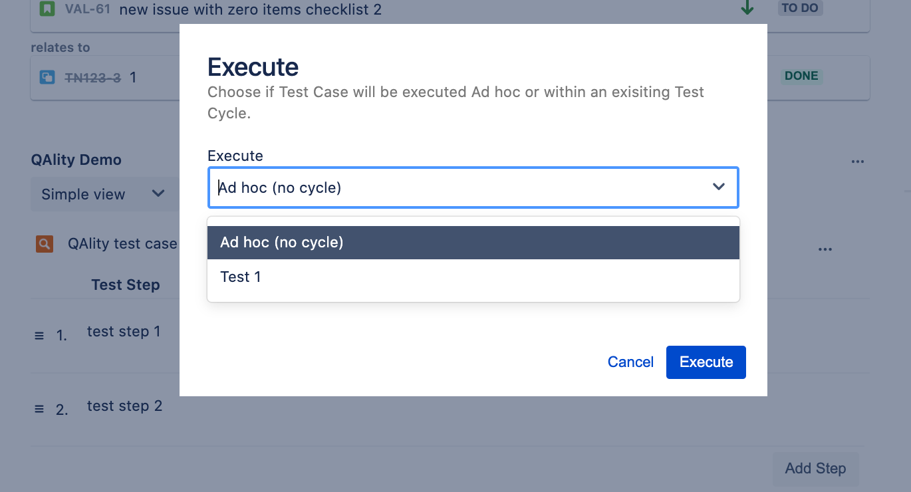Click the blue subtask icon beside TN123-3
This screenshot has height=492, width=911.
pos(47,77)
